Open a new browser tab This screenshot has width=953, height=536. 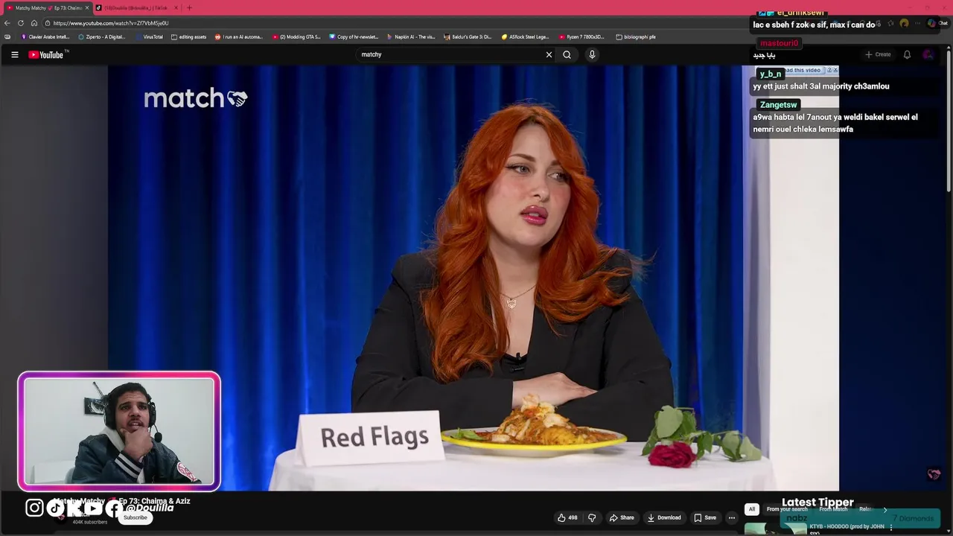(x=189, y=7)
